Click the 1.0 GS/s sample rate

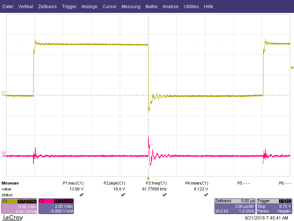pyautogui.click(x=247, y=211)
